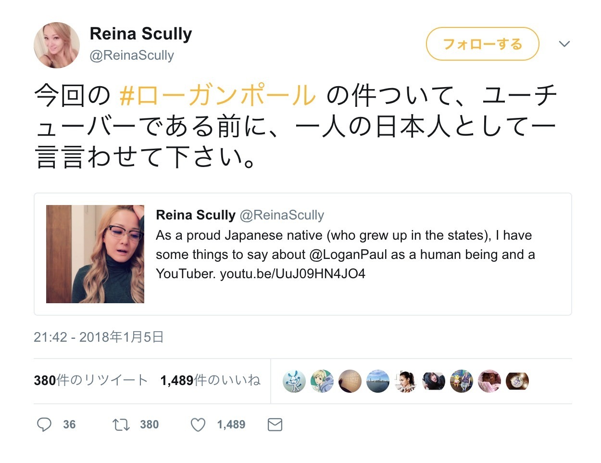View the 1,489件のいいね likes list
Image resolution: width=601 pixels, height=463 pixels.
click(210, 380)
